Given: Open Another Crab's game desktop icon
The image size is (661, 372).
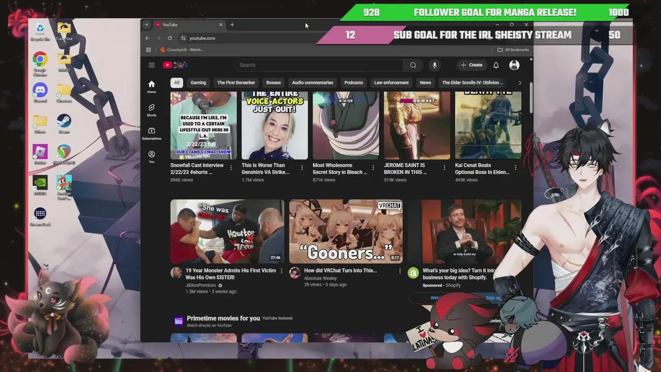Looking at the screenshot, I should [x=64, y=188].
